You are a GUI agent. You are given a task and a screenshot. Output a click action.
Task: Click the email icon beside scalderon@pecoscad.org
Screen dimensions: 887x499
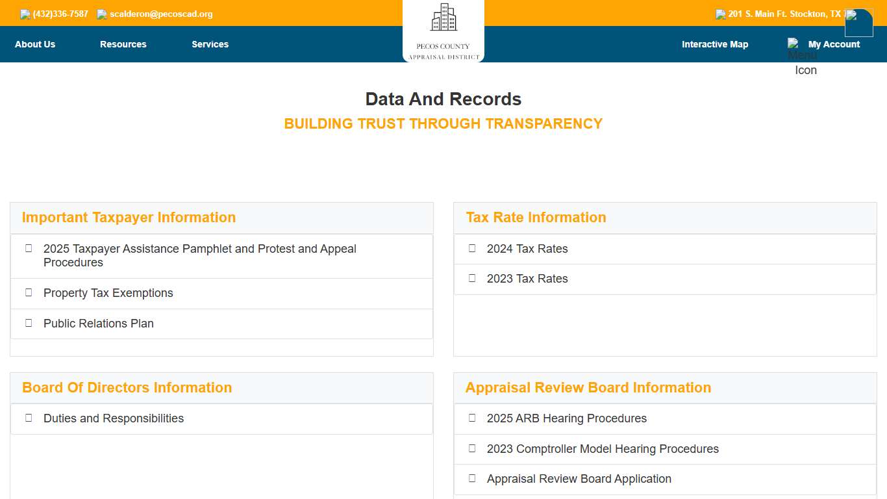pos(101,14)
